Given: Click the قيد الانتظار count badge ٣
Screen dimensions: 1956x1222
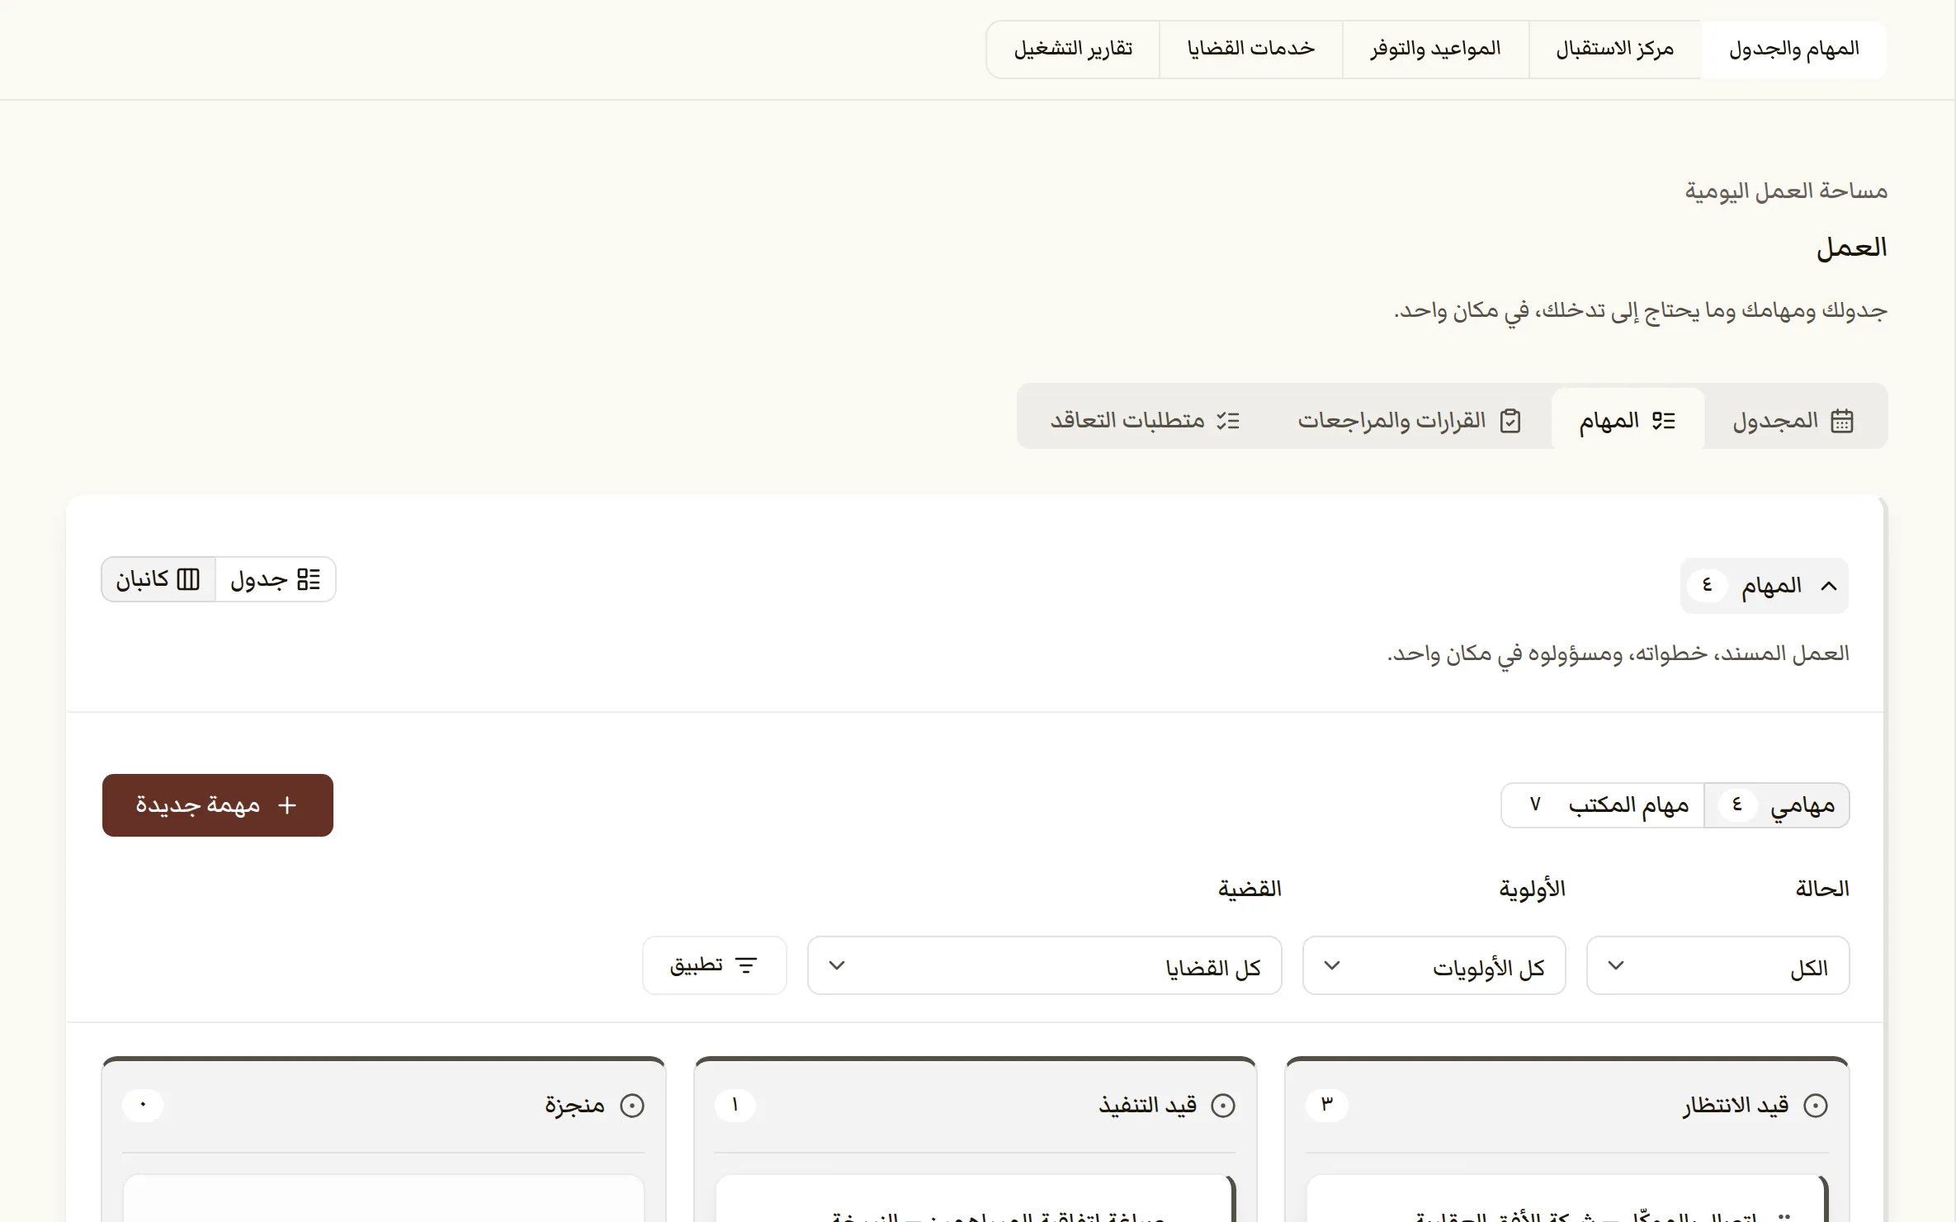Looking at the screenshot, I should (x=1327, y=1105).
